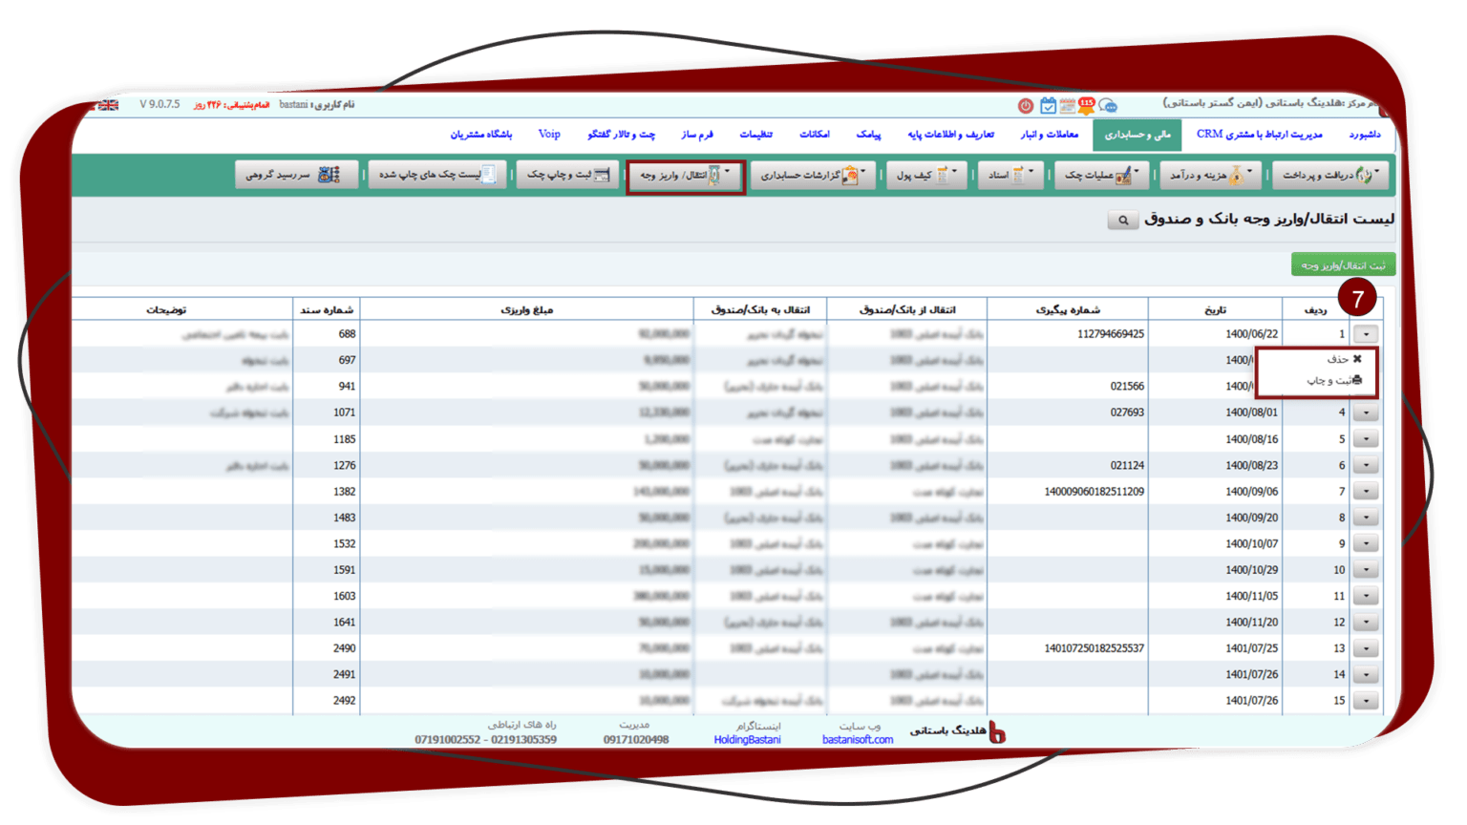1467x825 pixels.
Task: Open action dropdown for row 8
Action: pyautogui.click(x=1366, y=518)
